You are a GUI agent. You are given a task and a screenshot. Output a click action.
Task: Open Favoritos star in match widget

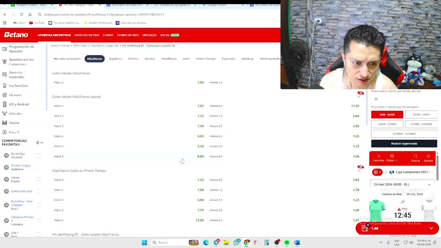pyautogui.click(x=378, y=156)
